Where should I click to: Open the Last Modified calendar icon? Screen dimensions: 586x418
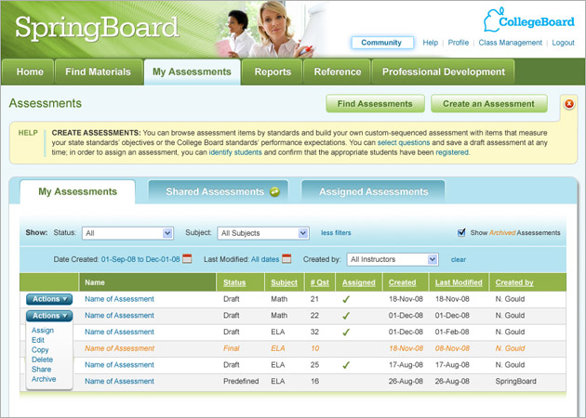coord(286,258)
